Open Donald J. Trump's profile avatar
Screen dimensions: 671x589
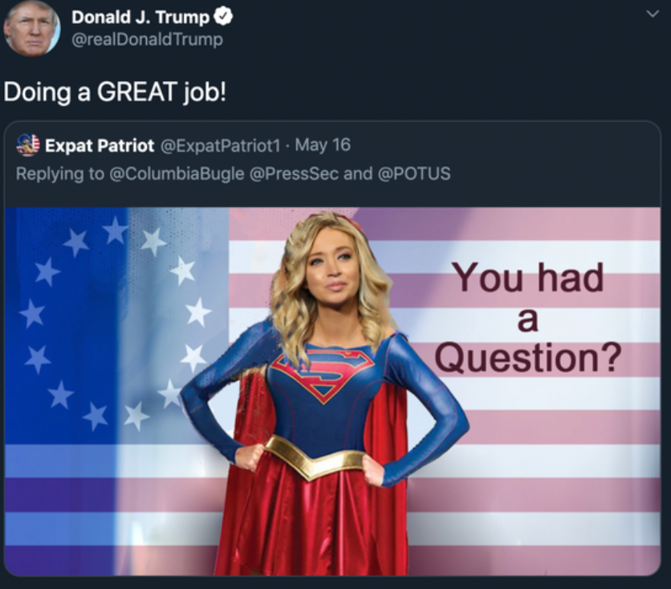click(x=31, y=29)
